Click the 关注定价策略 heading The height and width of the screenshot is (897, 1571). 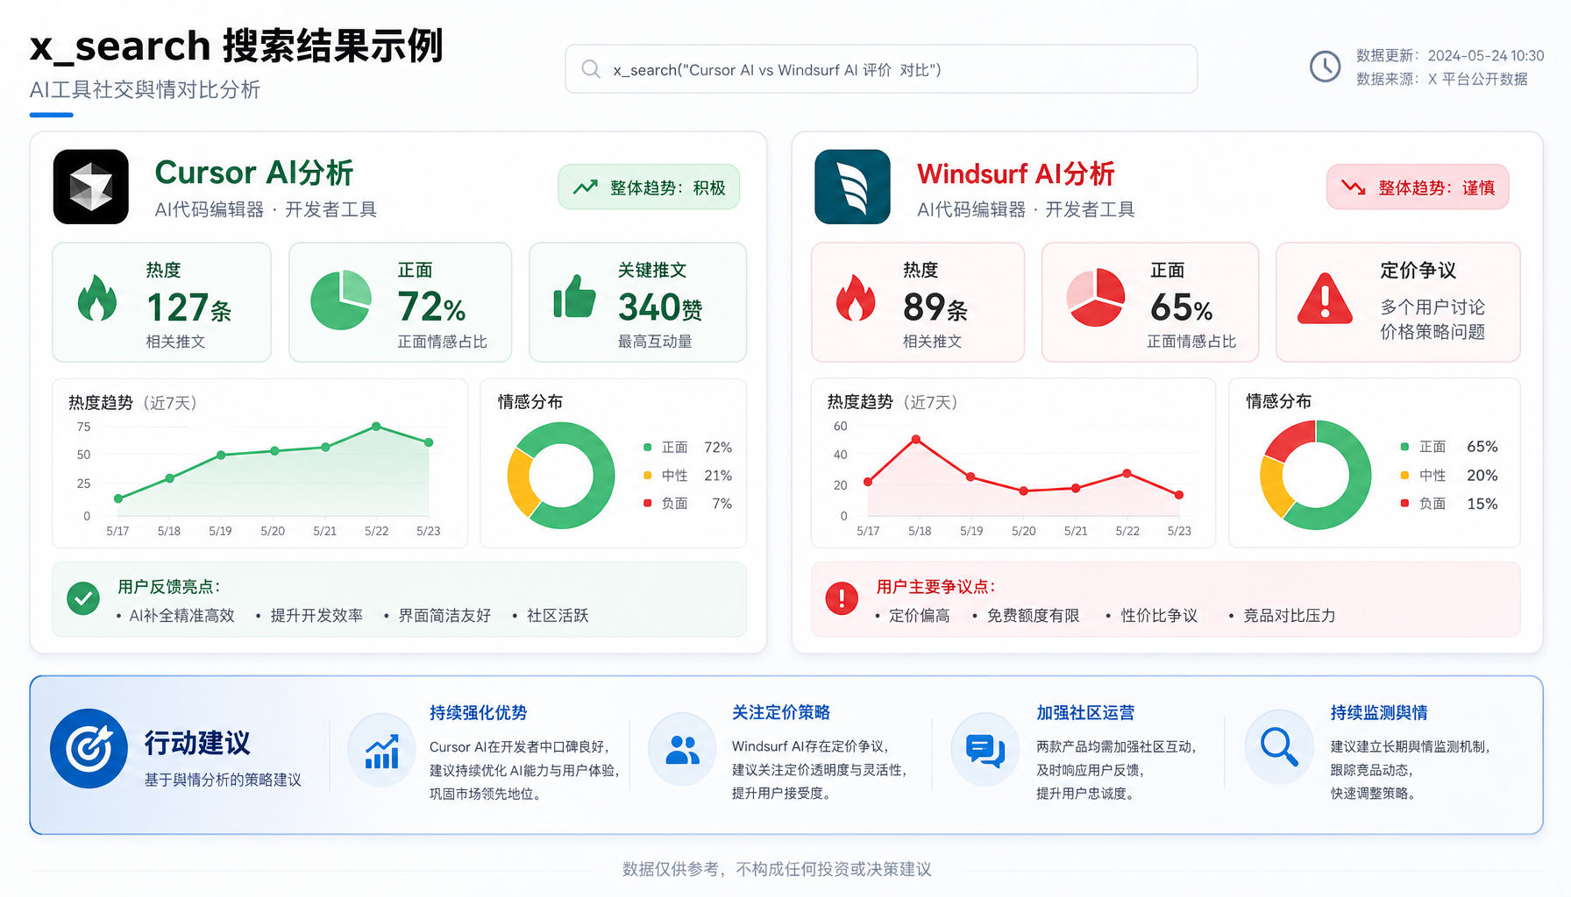coord(781,712)
